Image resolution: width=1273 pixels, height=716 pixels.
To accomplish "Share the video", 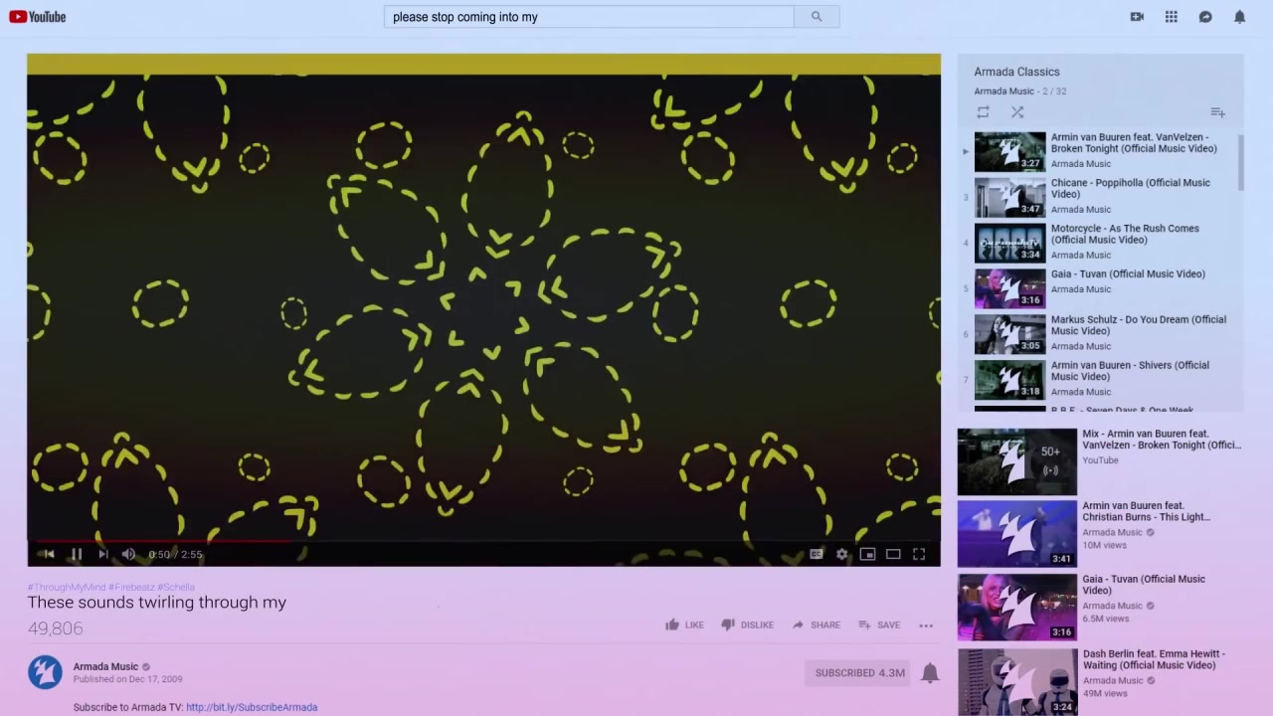I will [x=817, y=625].
